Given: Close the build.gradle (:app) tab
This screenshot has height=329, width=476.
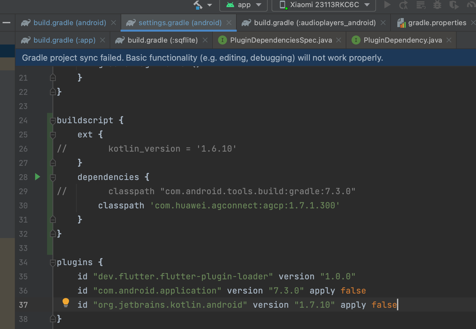Looking at the screenshot, I should (103, 40).
